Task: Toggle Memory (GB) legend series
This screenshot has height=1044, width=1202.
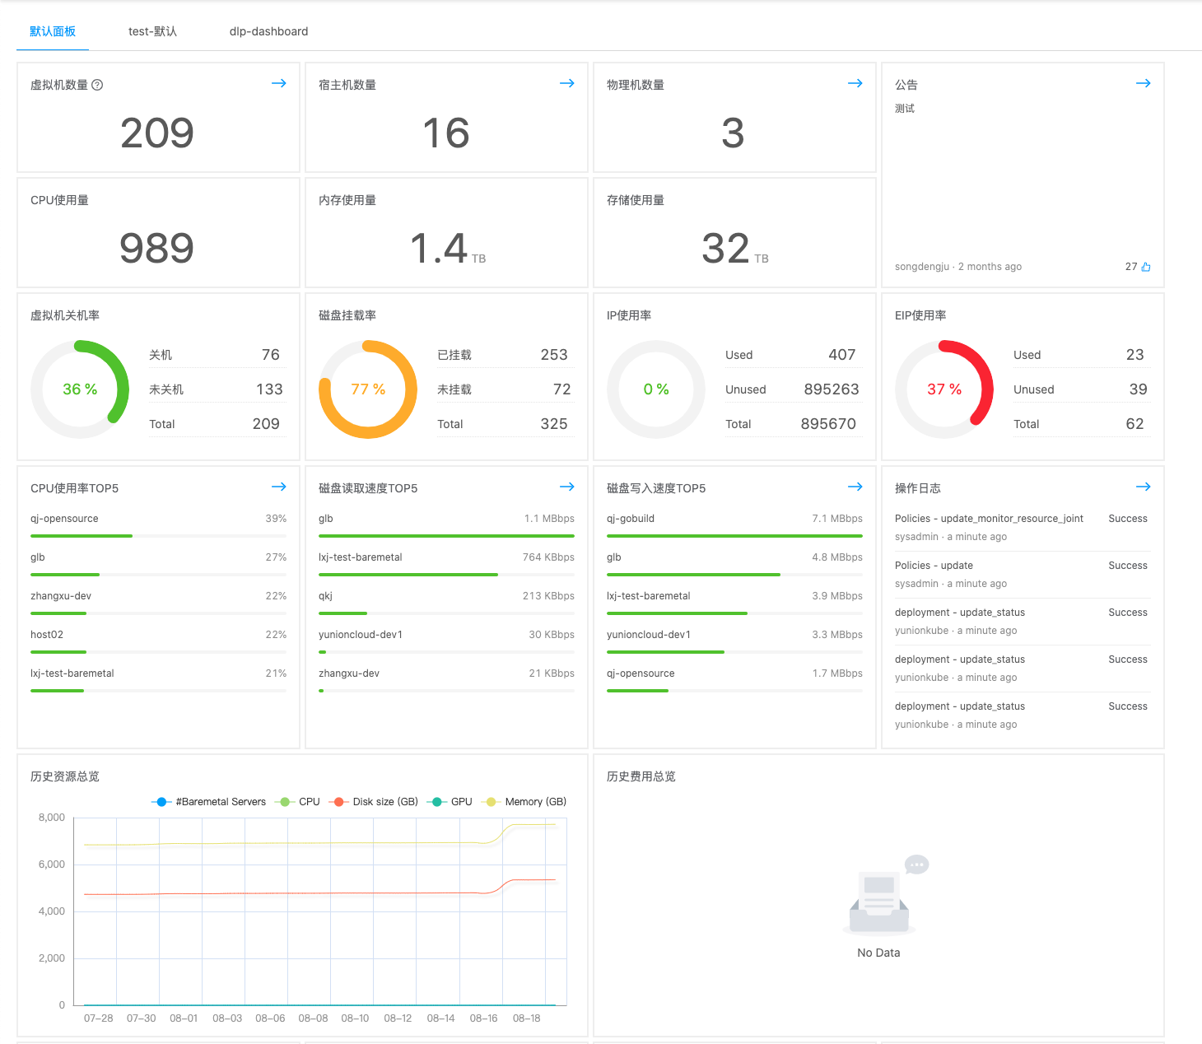Action: [526, 802]
